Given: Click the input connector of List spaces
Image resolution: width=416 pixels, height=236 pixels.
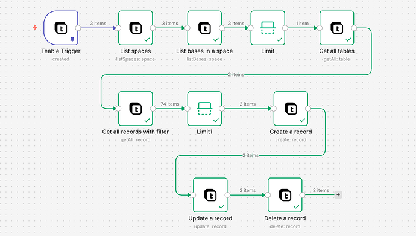Looking at the screenshot, I should click(x=118, y=28).
